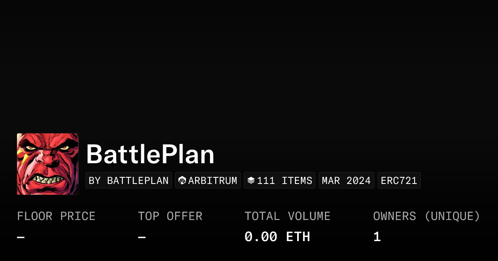
Task: Click the red angry face collection avatar
Action: pyautogui.click(x=48, y=164)
